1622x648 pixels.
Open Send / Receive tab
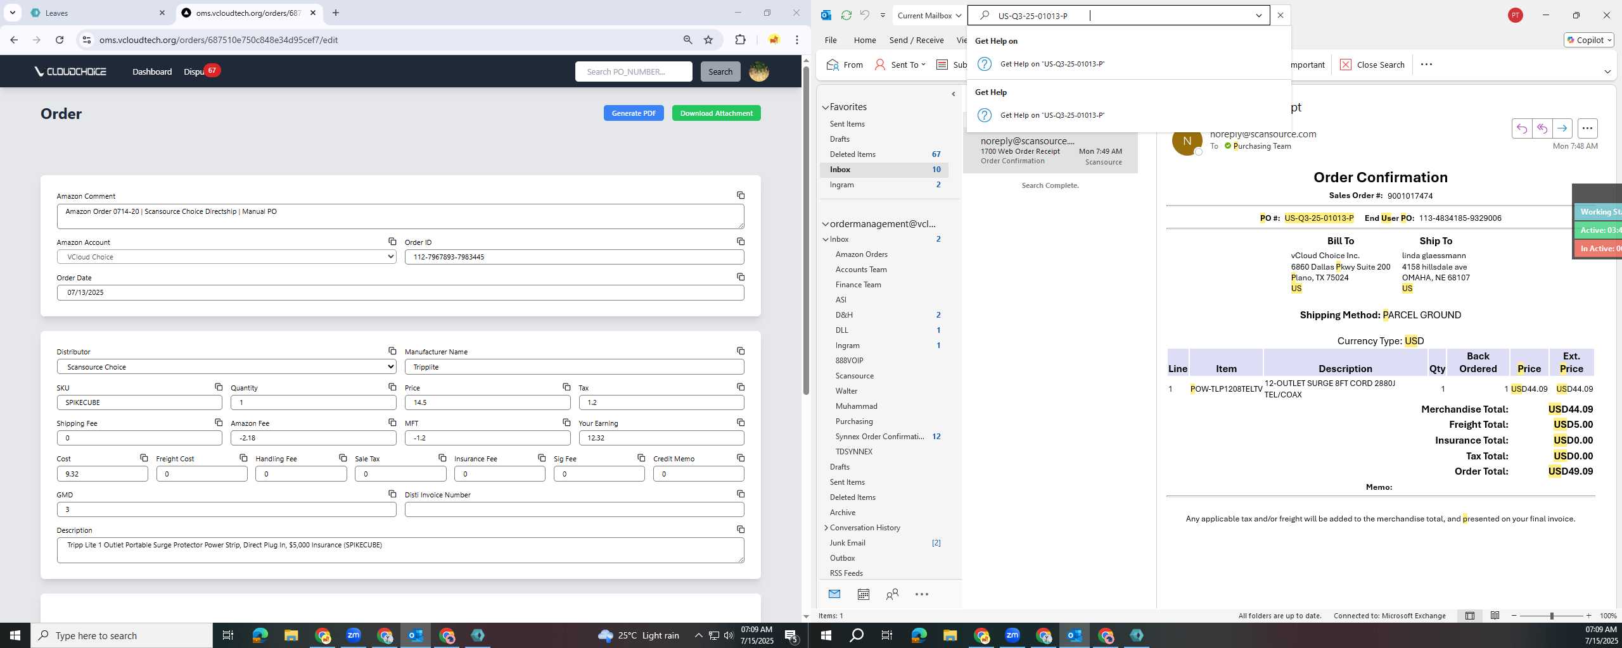tap(916, 40)
